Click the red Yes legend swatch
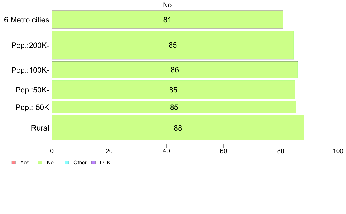The height and width of the screenshot is (214, 346). click(14, 163)
